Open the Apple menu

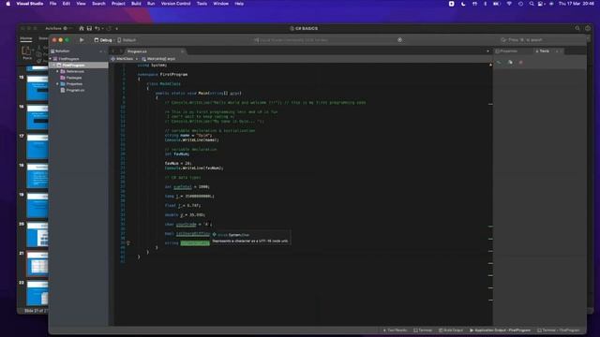click(x=8, y=4)
